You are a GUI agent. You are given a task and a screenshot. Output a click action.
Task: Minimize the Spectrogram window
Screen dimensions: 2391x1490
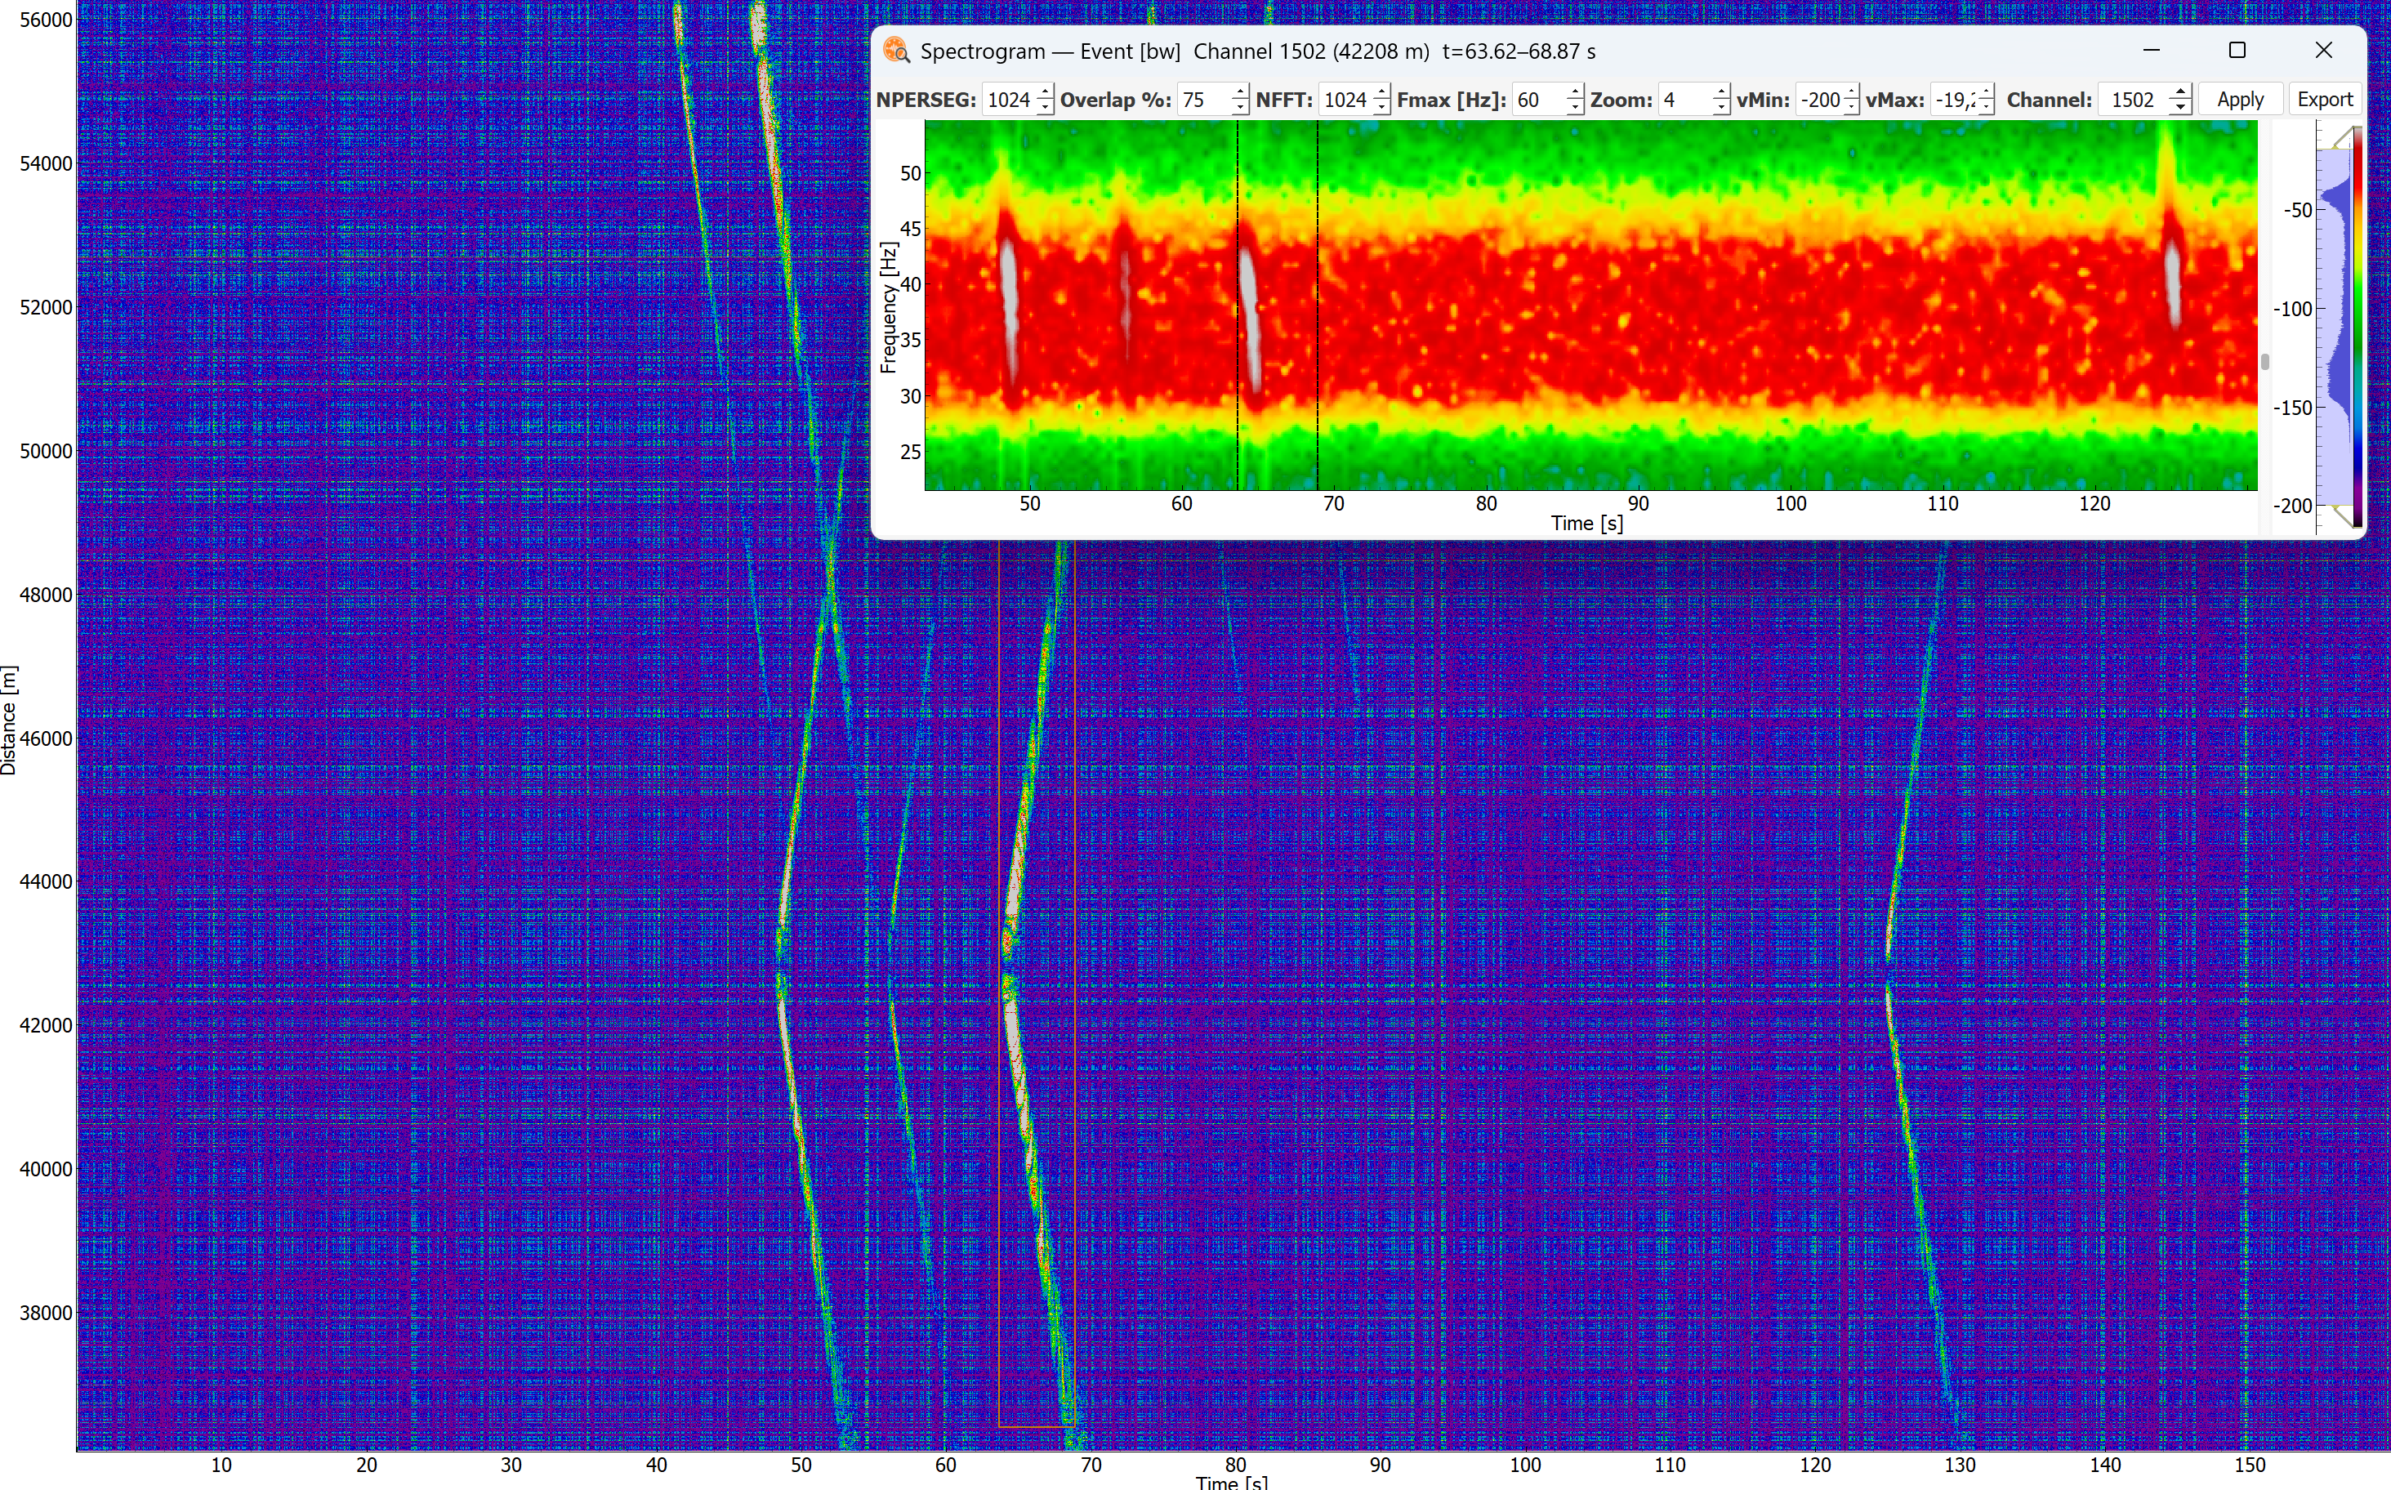(2152, 51)
